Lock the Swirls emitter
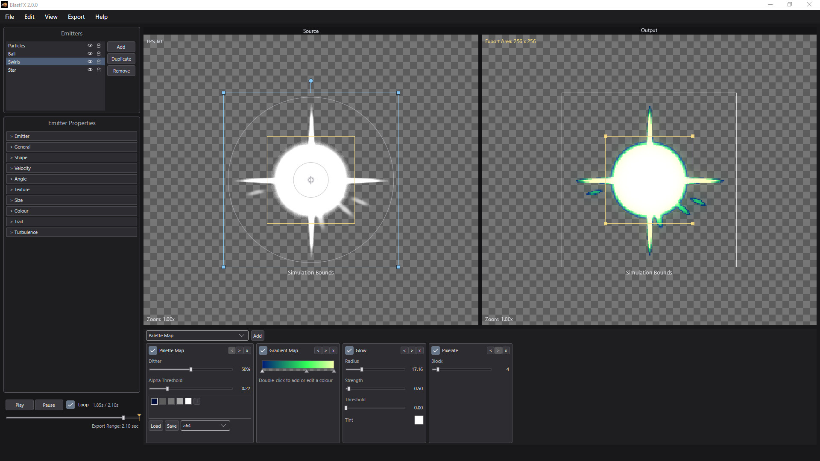Image resolution: width=820 pixels, height=461 pixels. pos(99,62)
